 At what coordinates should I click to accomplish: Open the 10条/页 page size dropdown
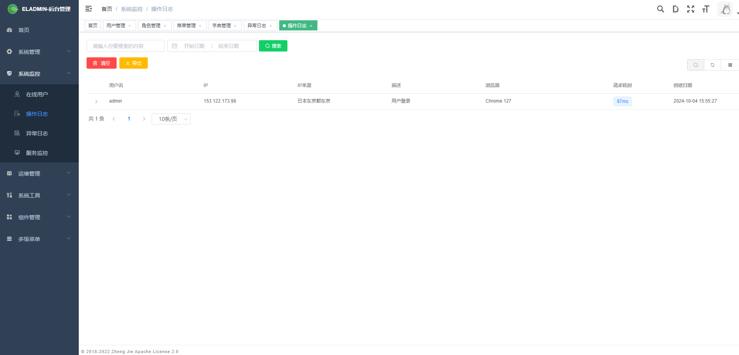(x=171, y=119)
